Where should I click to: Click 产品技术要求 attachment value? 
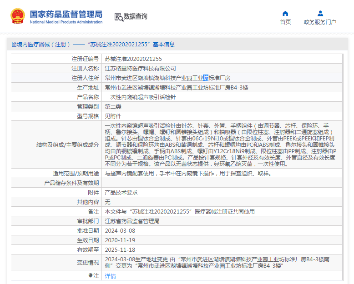(121, 193)
